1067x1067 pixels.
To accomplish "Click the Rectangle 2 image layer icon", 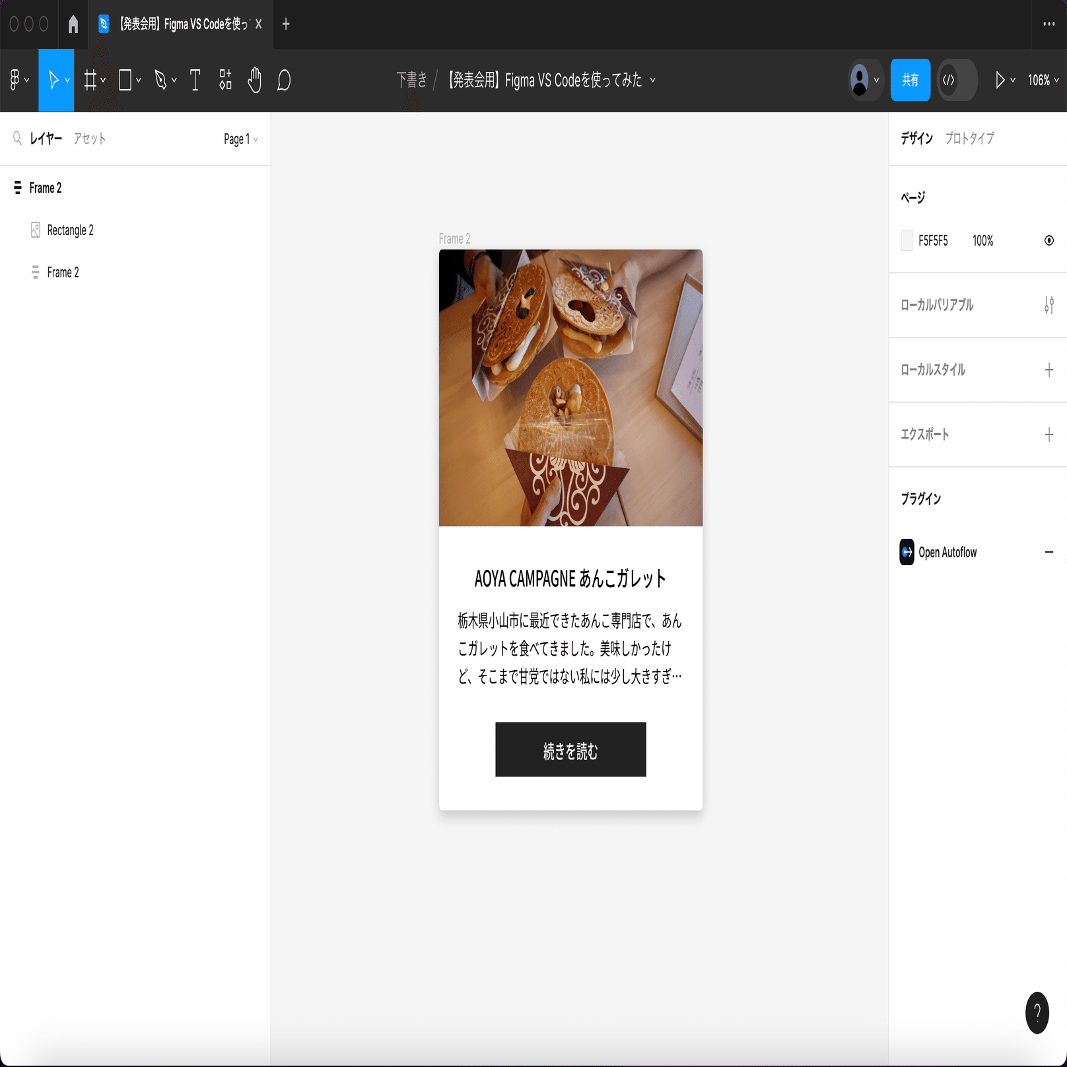I will pyautogui.click(x=36, y=230).
